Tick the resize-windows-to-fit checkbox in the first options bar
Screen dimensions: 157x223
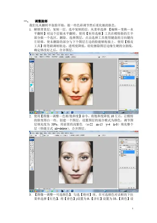pyautogui.click(x=39, y=57)
